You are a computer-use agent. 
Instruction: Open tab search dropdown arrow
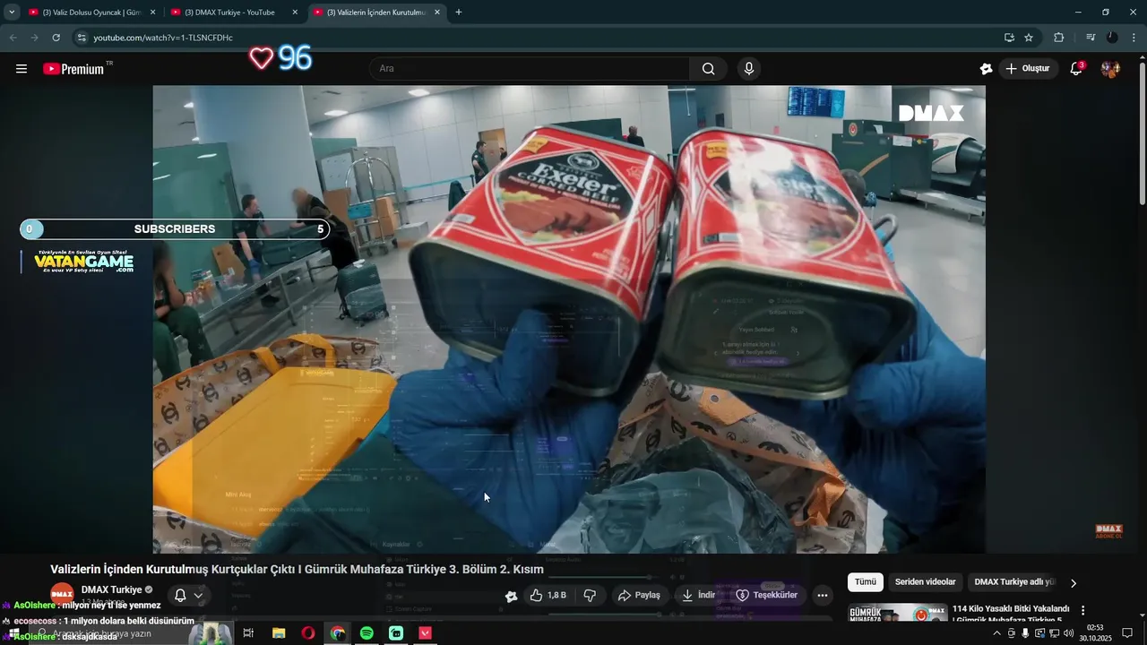(x=12, y=13)
